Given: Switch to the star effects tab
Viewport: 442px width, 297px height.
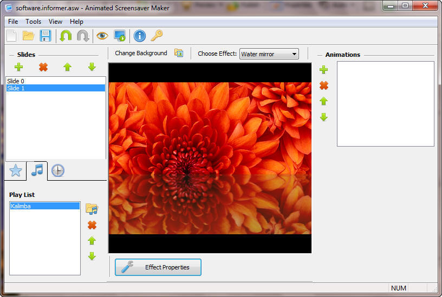Looking at the screenshot, I should point(16,171).
